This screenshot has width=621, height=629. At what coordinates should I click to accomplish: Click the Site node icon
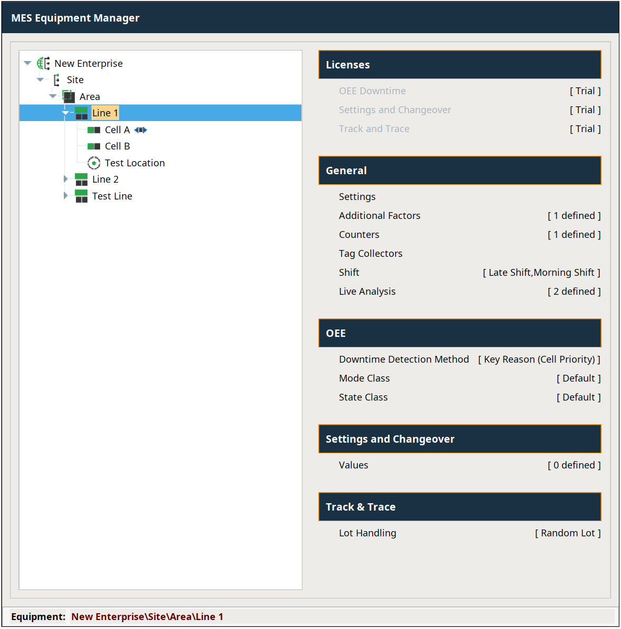[x=56, y=80]
